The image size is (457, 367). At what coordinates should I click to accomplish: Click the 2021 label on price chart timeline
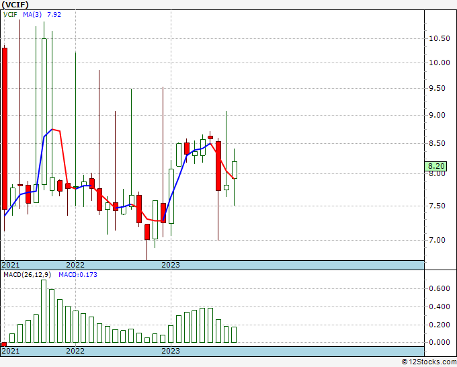[x=11, y=265]
